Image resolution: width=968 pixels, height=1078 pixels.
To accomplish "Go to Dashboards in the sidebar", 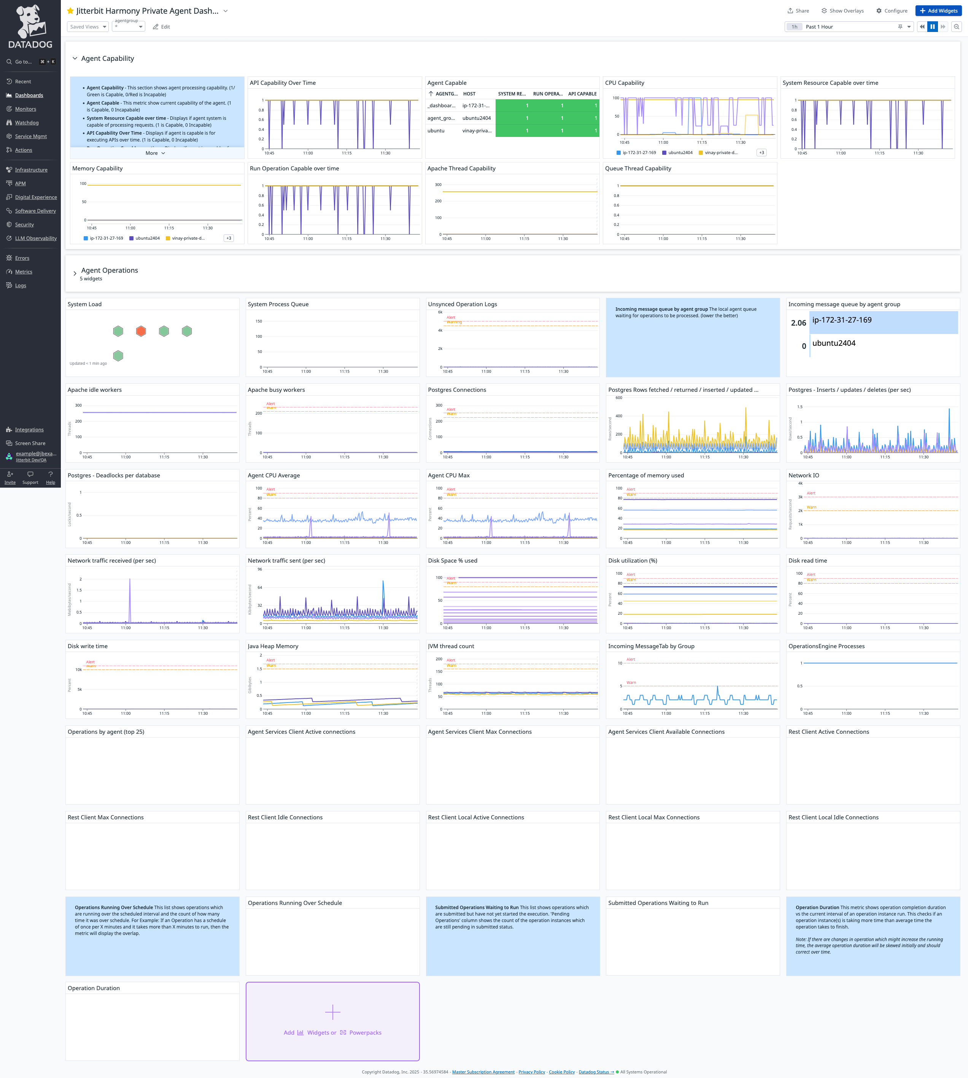I will [29, 95].
